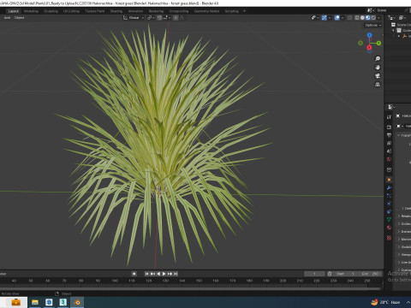Select wireframe viewport shading

click(x=357, y=18)
